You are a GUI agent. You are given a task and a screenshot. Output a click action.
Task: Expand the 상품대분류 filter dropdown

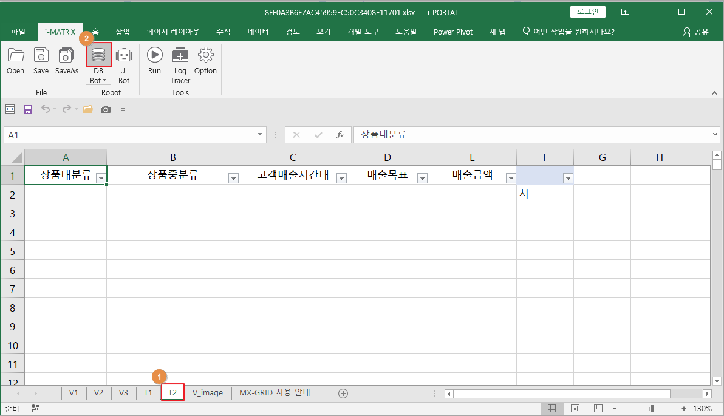pyautogui.click(x=101, y=178)
